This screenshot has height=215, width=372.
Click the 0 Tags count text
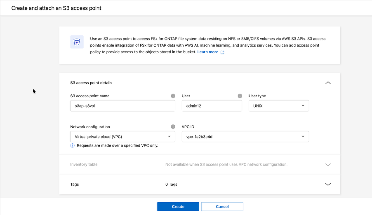point(171,185)
